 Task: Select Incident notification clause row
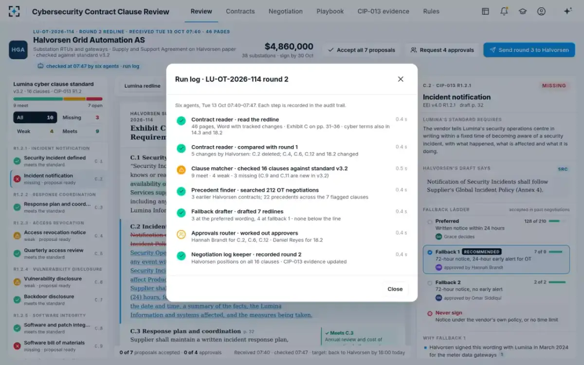coord(58,179)
